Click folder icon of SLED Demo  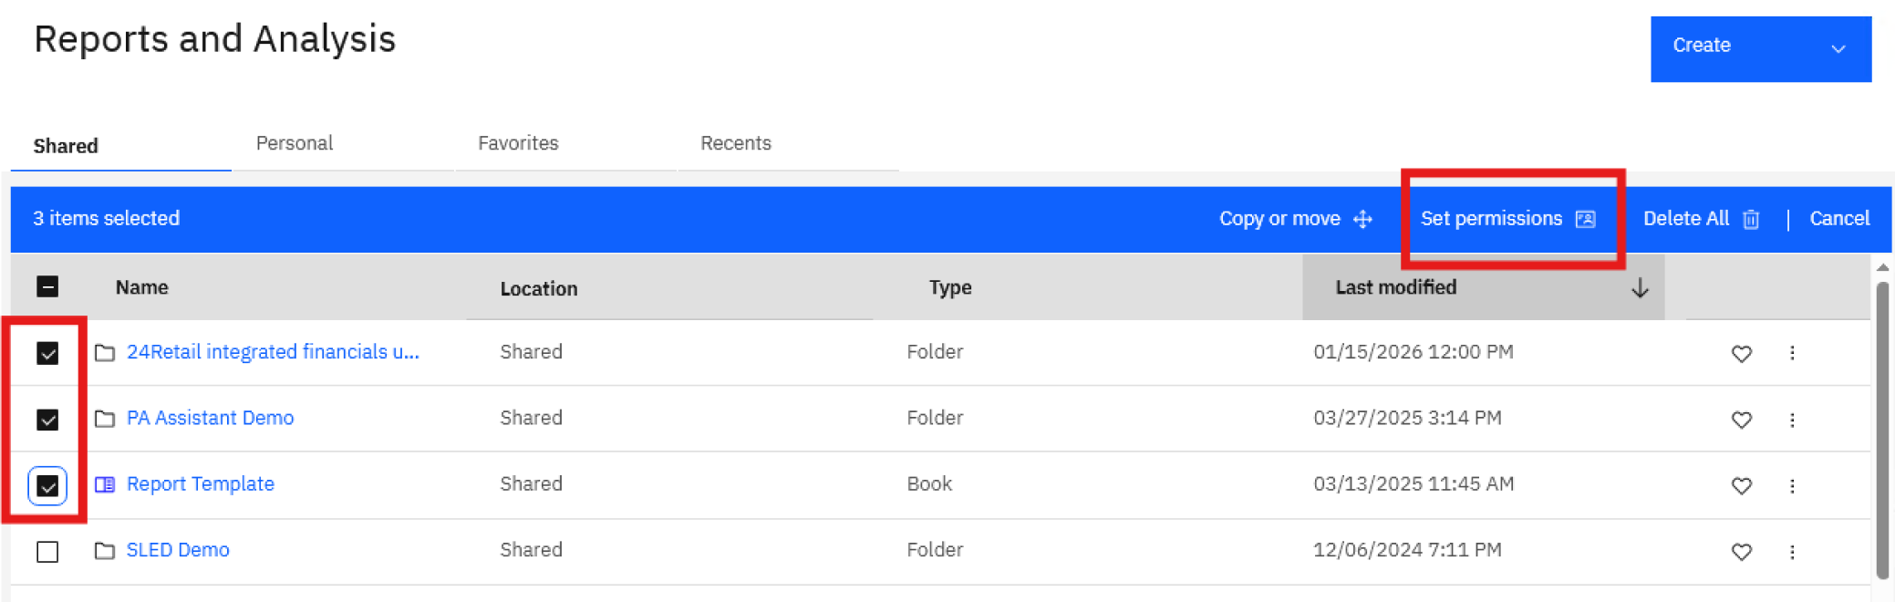click(105, 551)
